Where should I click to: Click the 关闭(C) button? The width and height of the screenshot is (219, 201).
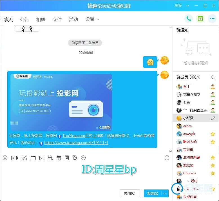tap(129, 193)
